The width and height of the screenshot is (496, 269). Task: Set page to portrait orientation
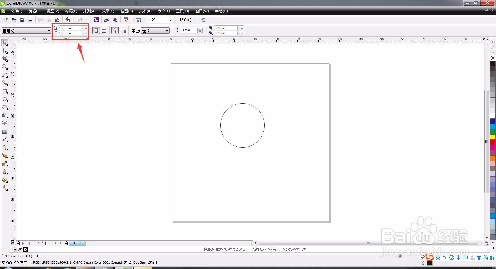(96, 30)
